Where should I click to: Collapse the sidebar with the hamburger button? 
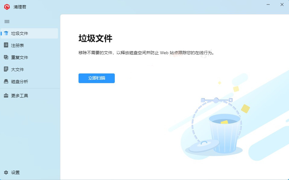pyautogui.click(x=7, y=21)
